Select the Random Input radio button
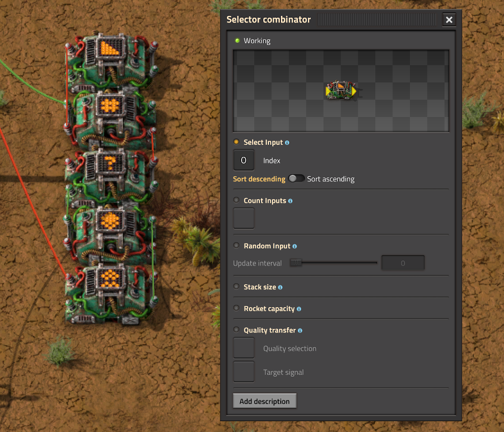504x432 pixels. coord(236,245)
